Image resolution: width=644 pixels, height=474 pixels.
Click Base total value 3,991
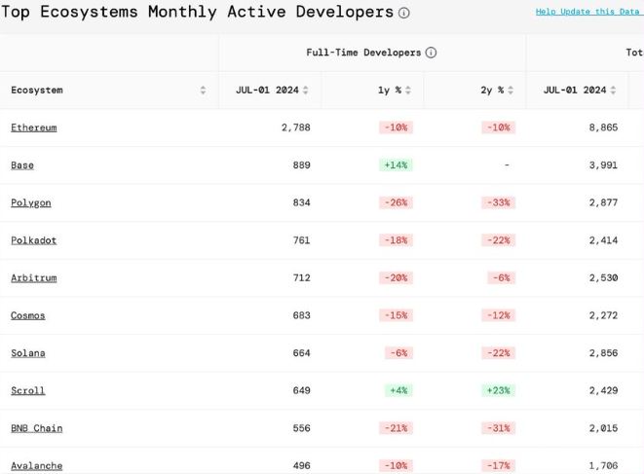coord(603,165)
